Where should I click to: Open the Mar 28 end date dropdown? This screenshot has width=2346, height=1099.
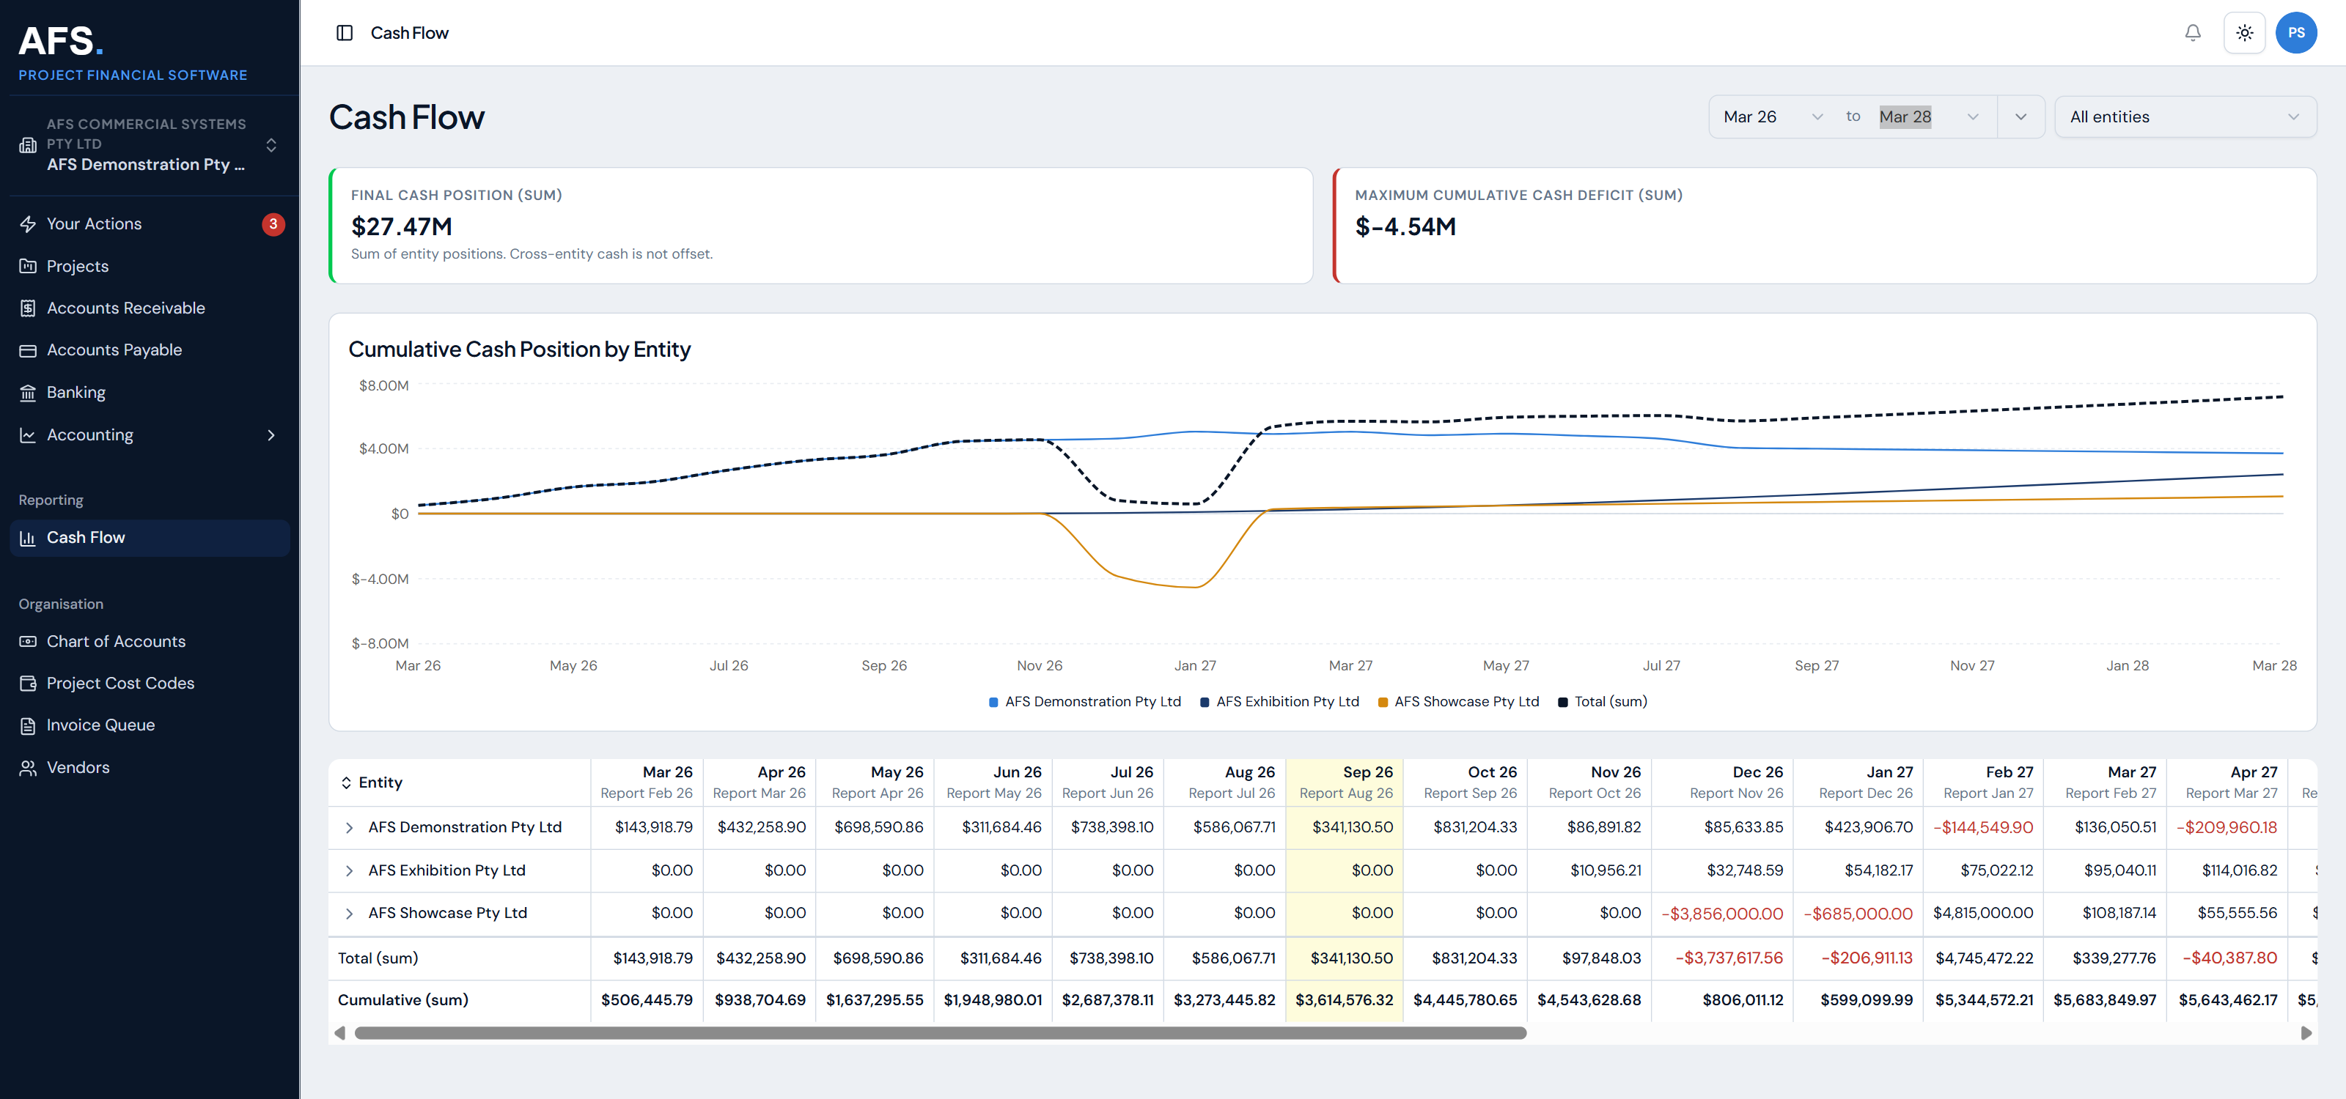1929,116
